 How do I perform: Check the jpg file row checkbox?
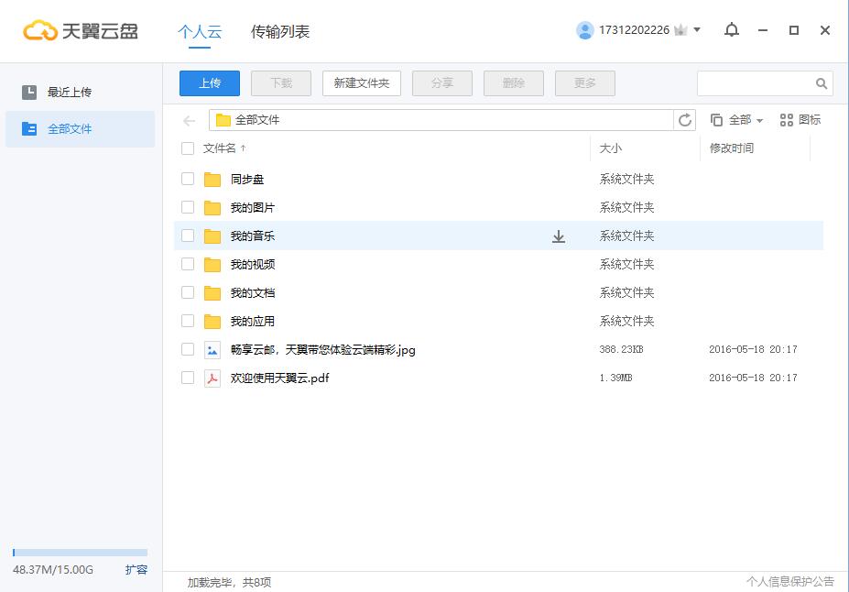pyautogui.click(x=188, y=349)
